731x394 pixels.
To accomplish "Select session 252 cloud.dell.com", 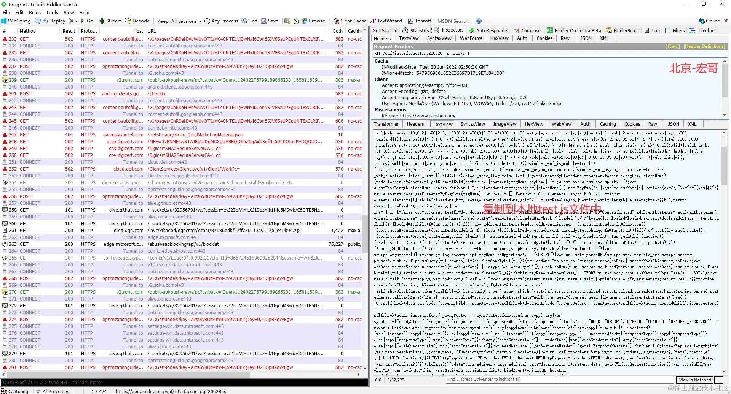I will coord(182,169).
